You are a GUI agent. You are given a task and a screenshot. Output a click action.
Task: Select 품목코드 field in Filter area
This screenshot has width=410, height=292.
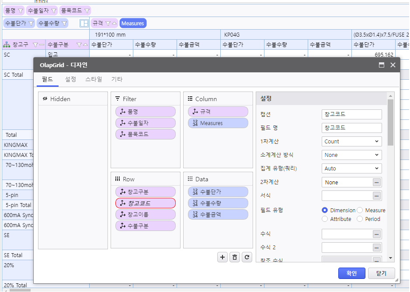[146, 134]
